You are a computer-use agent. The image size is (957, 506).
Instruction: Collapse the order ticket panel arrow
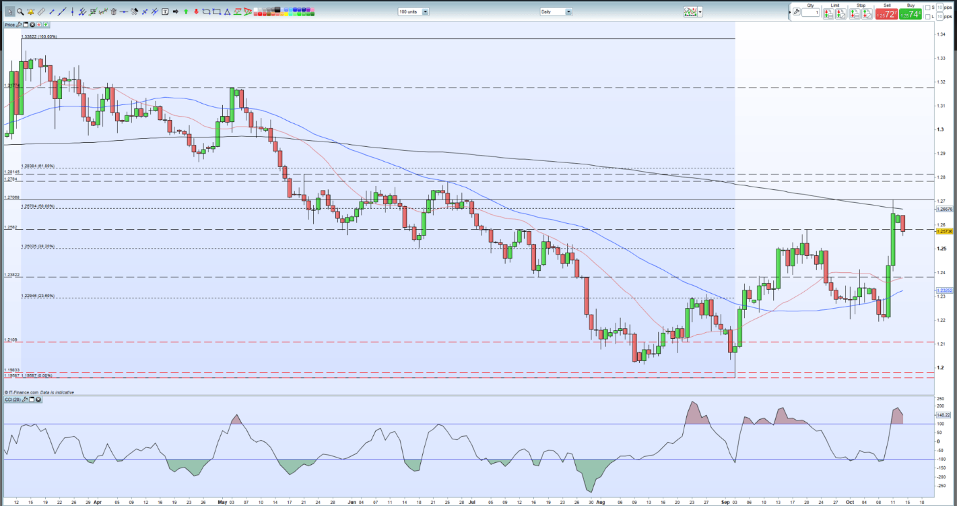pos(790,12)
